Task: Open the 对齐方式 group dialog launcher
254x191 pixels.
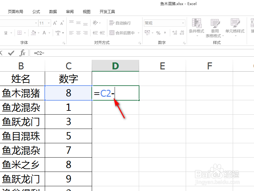Action: click(x=140, y=43)
